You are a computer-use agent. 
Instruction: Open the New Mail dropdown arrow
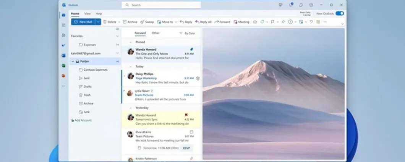click(x=98, y=22)
